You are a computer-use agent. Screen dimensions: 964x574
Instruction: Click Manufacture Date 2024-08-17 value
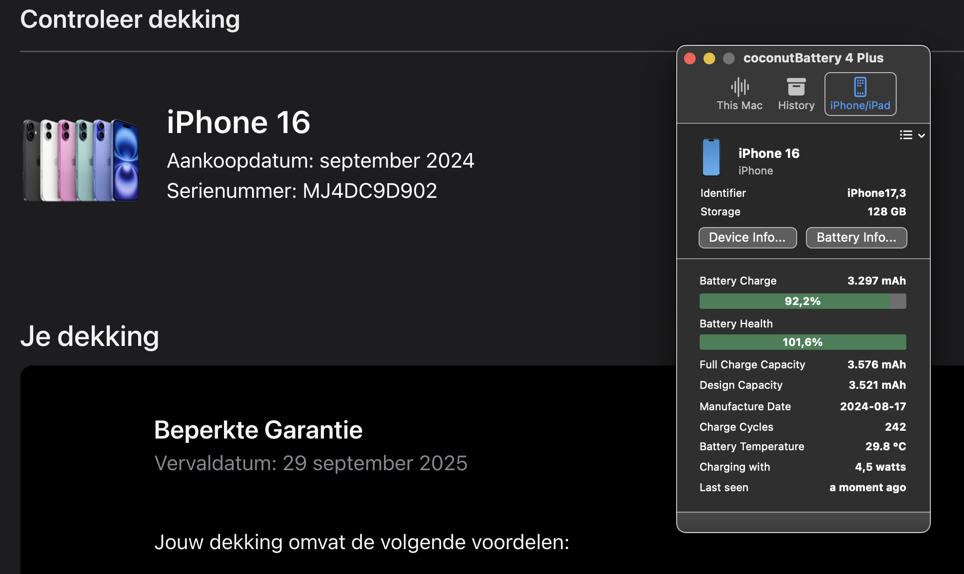point(873,406)
